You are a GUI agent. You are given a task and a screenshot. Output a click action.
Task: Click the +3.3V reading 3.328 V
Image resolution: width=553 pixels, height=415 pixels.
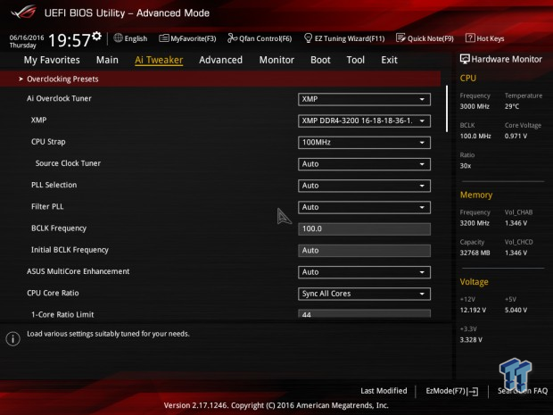pos(471,339)
